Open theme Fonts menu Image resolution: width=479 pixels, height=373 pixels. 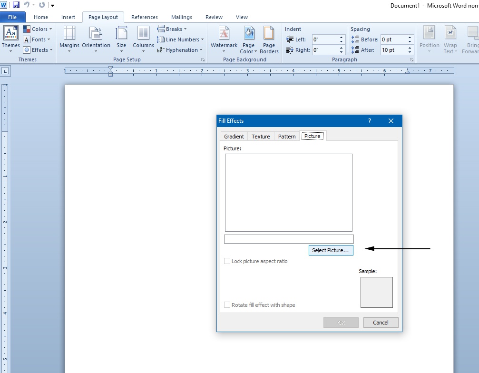(37, 39)
